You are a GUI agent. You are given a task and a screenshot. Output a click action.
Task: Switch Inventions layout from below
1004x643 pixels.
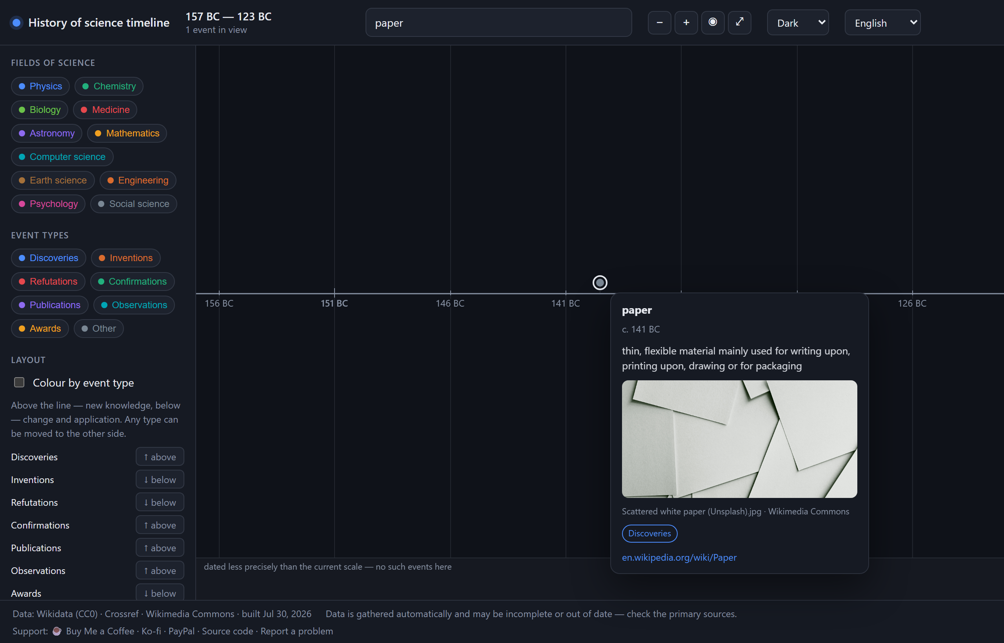[160, 480]
